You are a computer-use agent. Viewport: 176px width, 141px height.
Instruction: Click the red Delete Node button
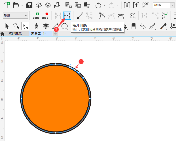pyautogui.click(x=45, y=16)
